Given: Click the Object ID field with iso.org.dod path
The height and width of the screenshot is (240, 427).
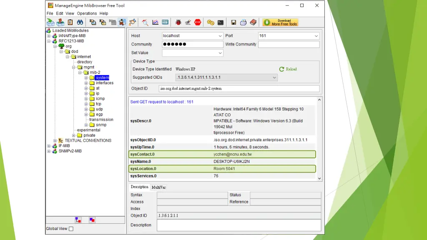Looking at the screenshot, I should pos(239,89).
